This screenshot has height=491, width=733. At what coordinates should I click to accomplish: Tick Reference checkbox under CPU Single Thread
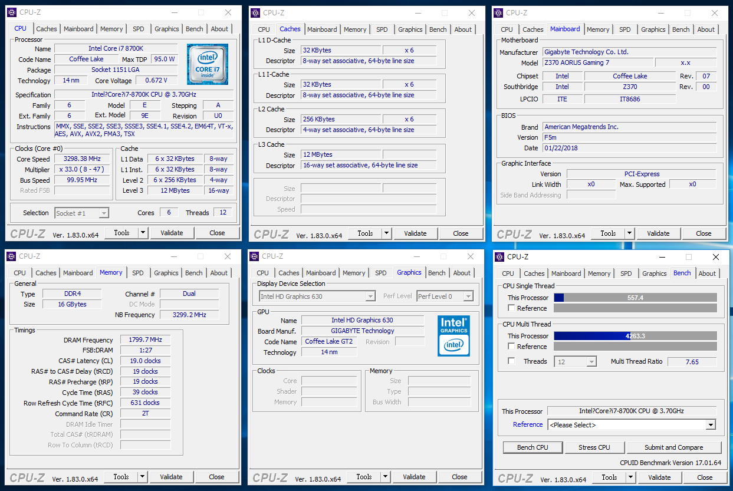tap(511, 308)
